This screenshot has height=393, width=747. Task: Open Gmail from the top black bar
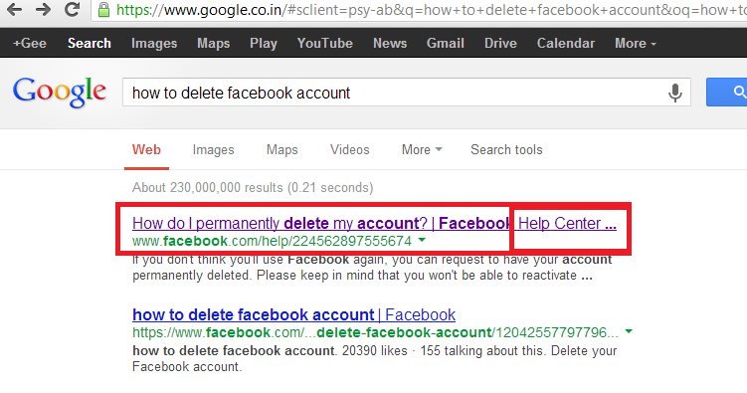(446, 44)
